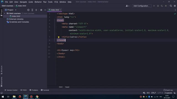
Task: Toggle the Bookmarks tool window stripe button
Action: pos(1,82)
